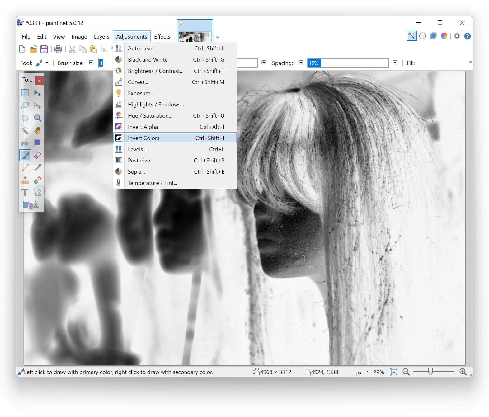
Task: Open the Effects menu
Action: 162,37
